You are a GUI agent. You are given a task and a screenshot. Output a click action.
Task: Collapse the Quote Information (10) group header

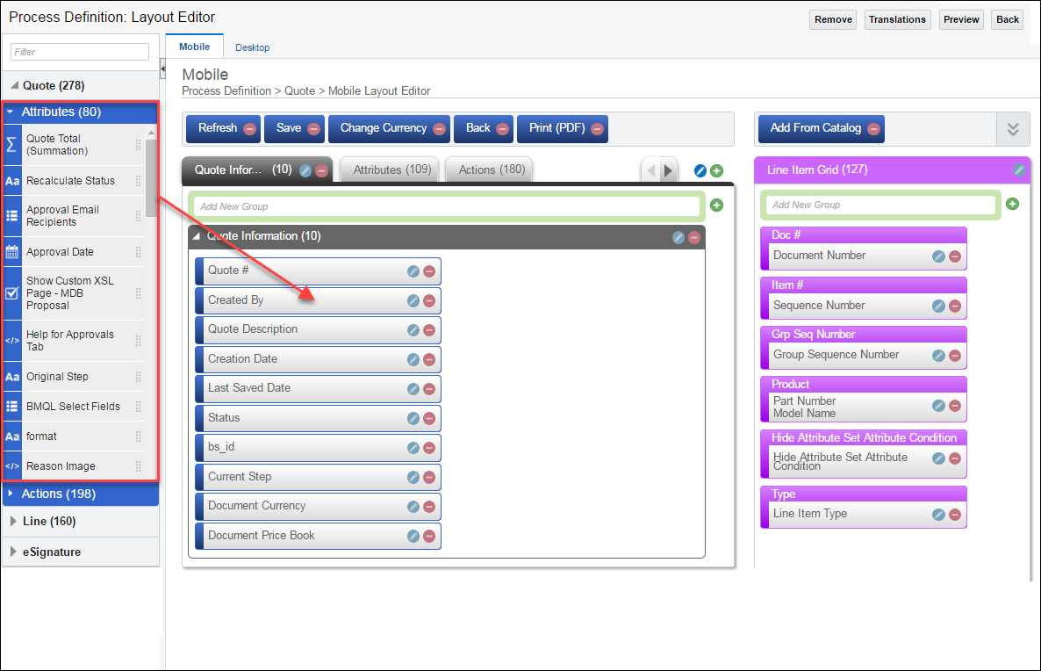click(x=197, y=236)
